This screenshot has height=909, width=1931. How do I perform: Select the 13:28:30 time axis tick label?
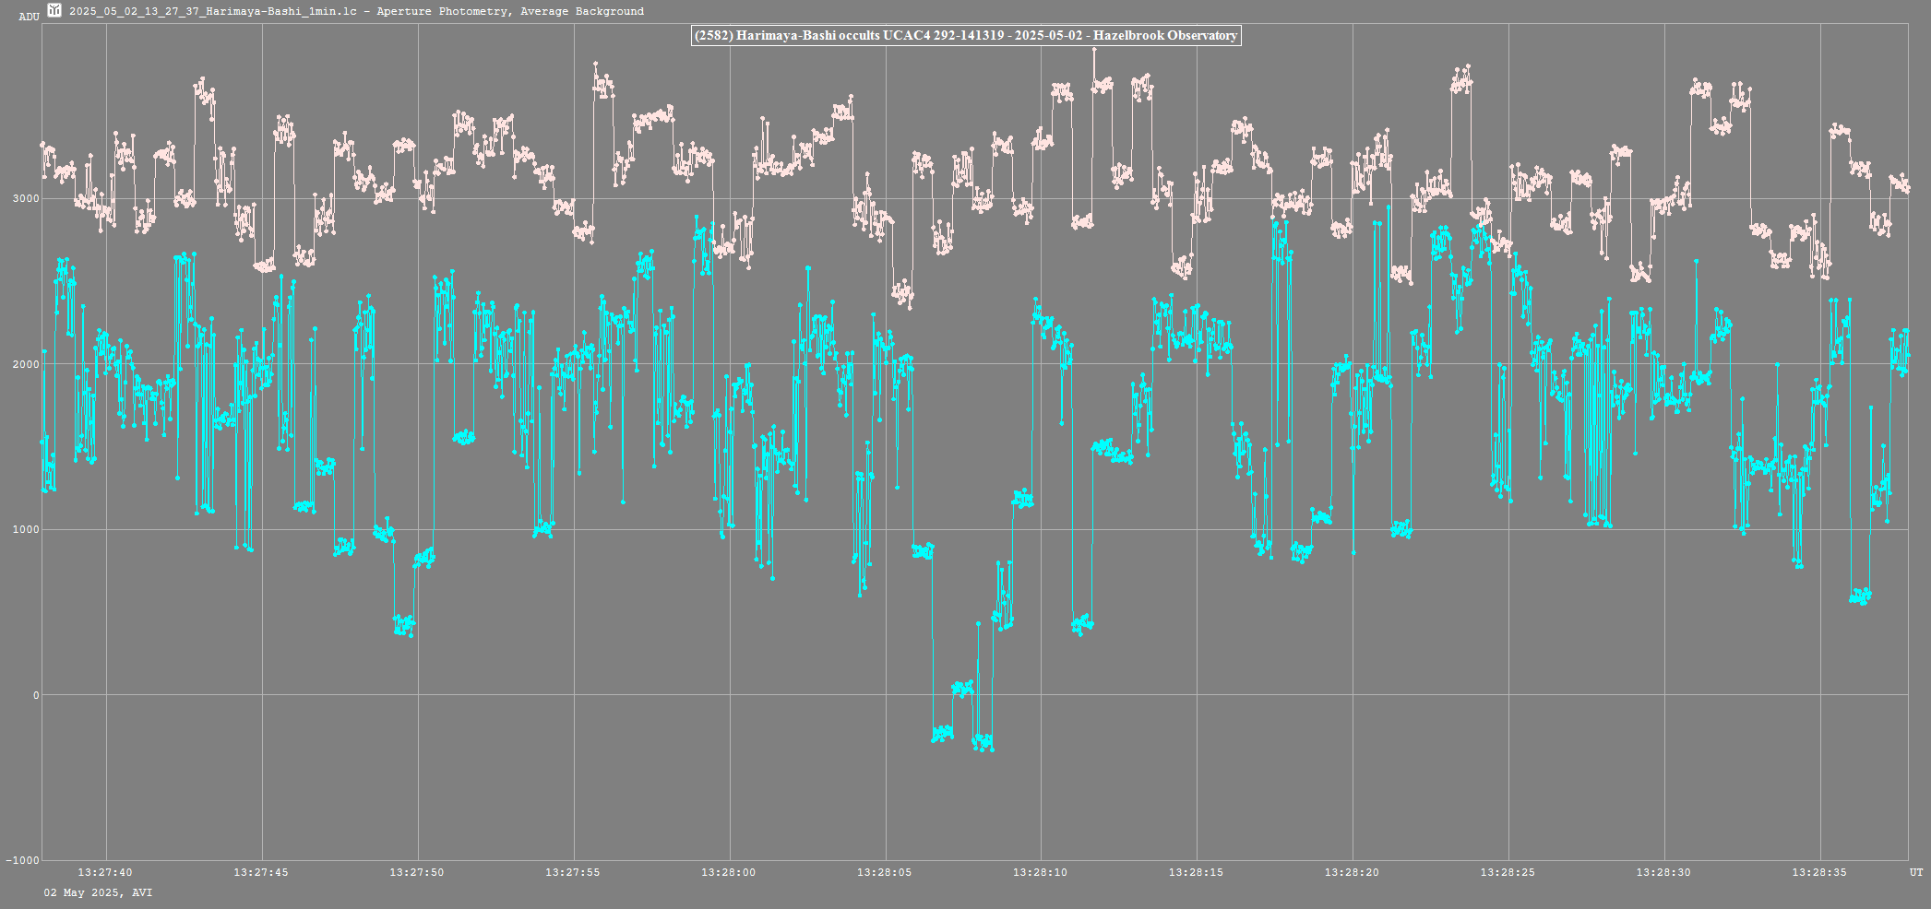click(x=1664, y=872)
